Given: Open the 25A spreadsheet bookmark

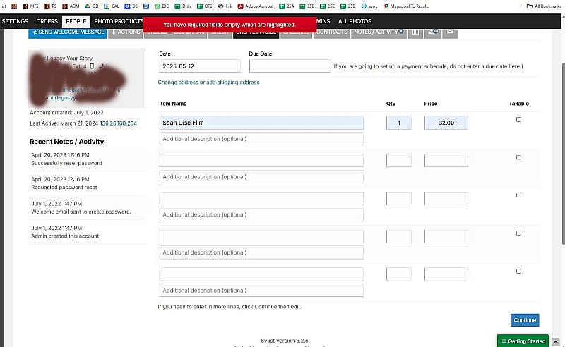Looking at the screenshot, I should (287, 6).
